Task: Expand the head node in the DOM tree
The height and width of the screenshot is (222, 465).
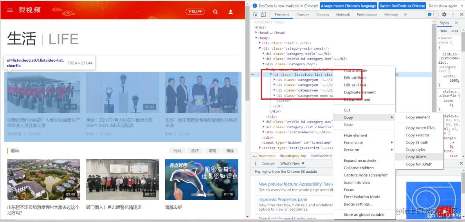Action: click(256, 32)
